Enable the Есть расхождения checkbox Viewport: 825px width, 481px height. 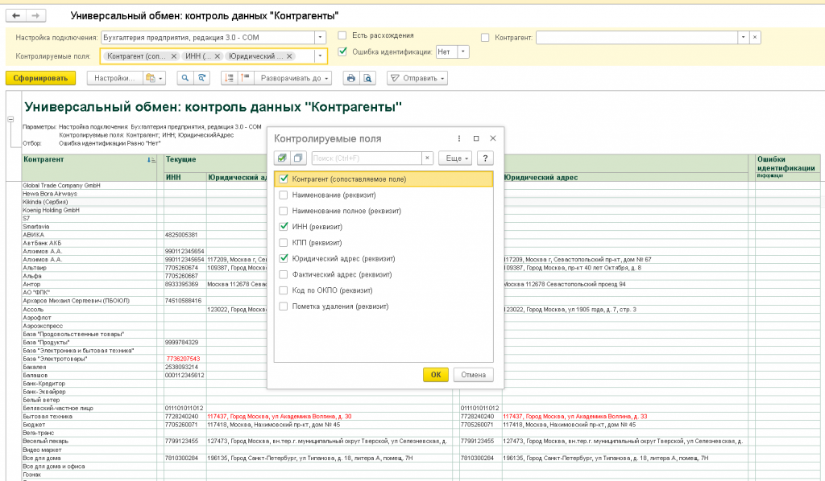point(342,35)
